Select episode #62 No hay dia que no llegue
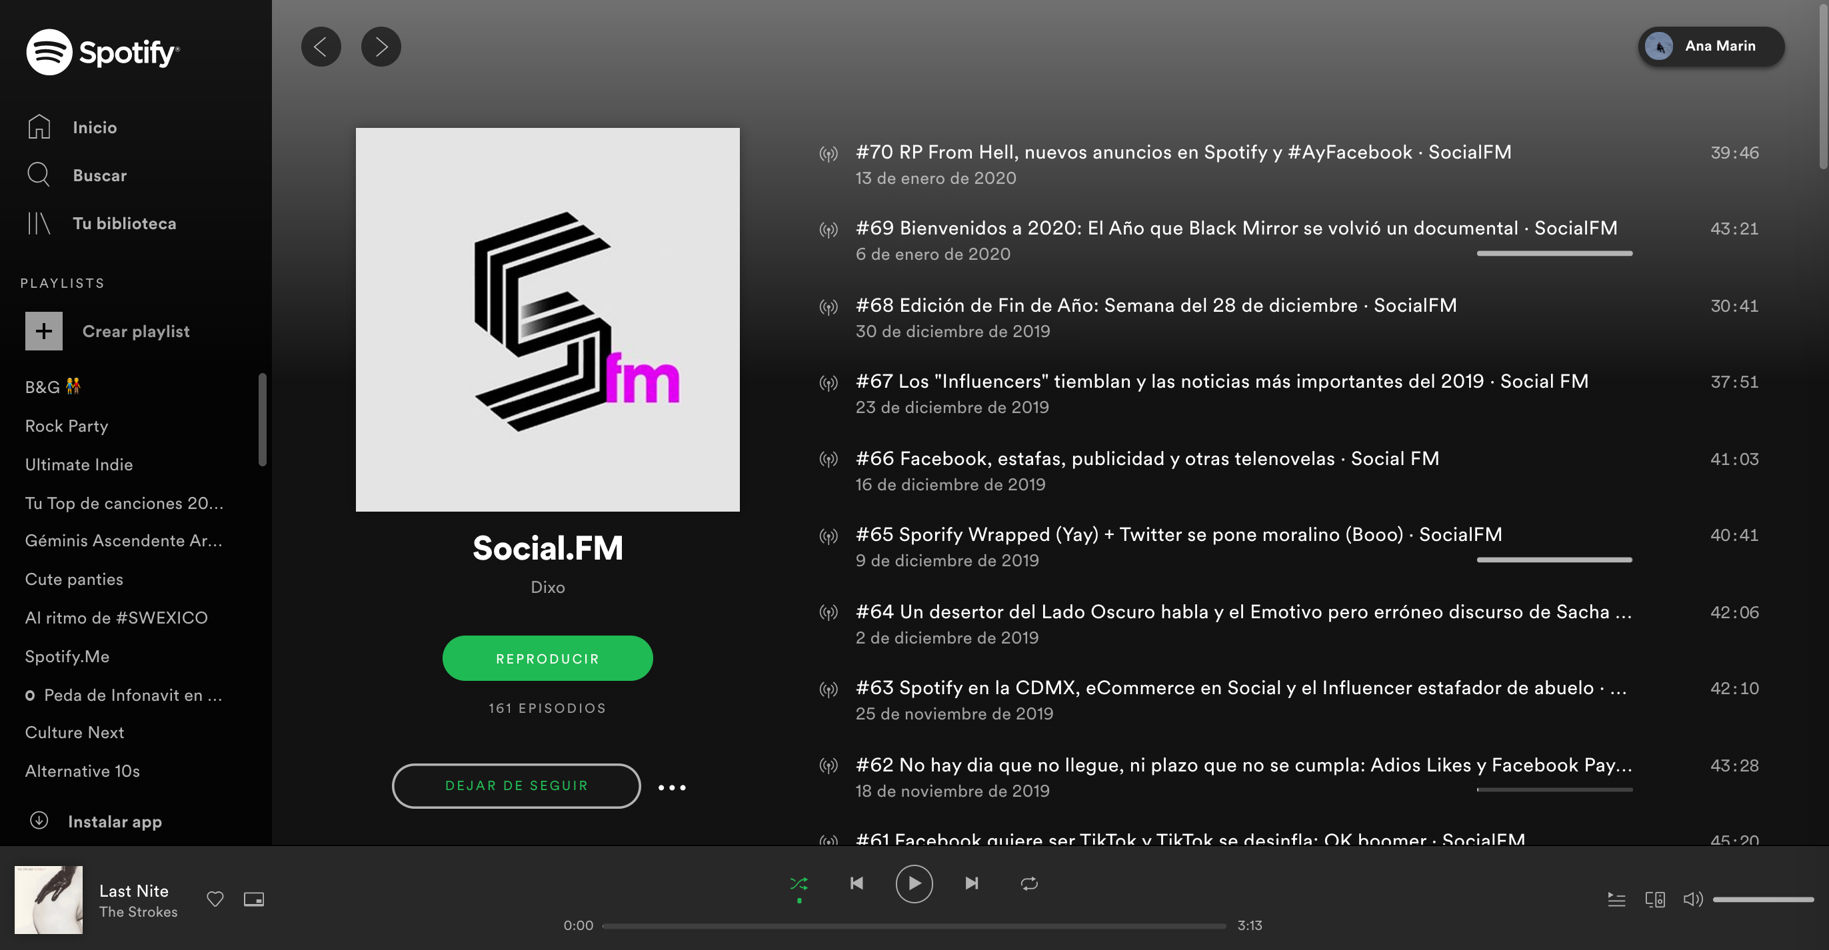This screenshot has height=950, width=1829. (1244, 765)
